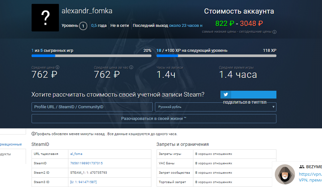322x187 pixels.
Task: Click the '118 XP' value
Action: pyautogui.click(x=270, y=51)
